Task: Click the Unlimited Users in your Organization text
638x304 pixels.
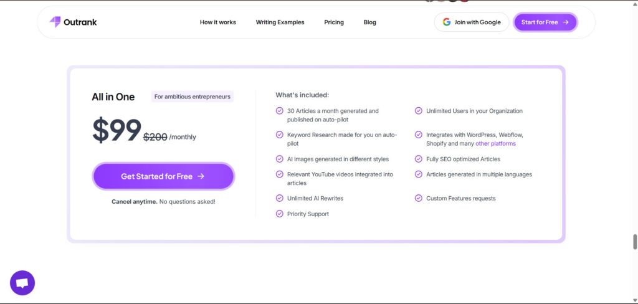Action: click(474, 111)
